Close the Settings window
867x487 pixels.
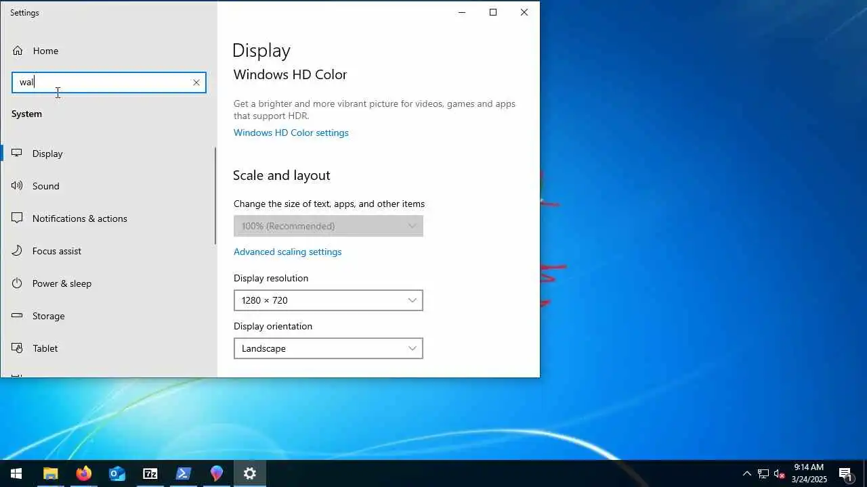point(524,12)
